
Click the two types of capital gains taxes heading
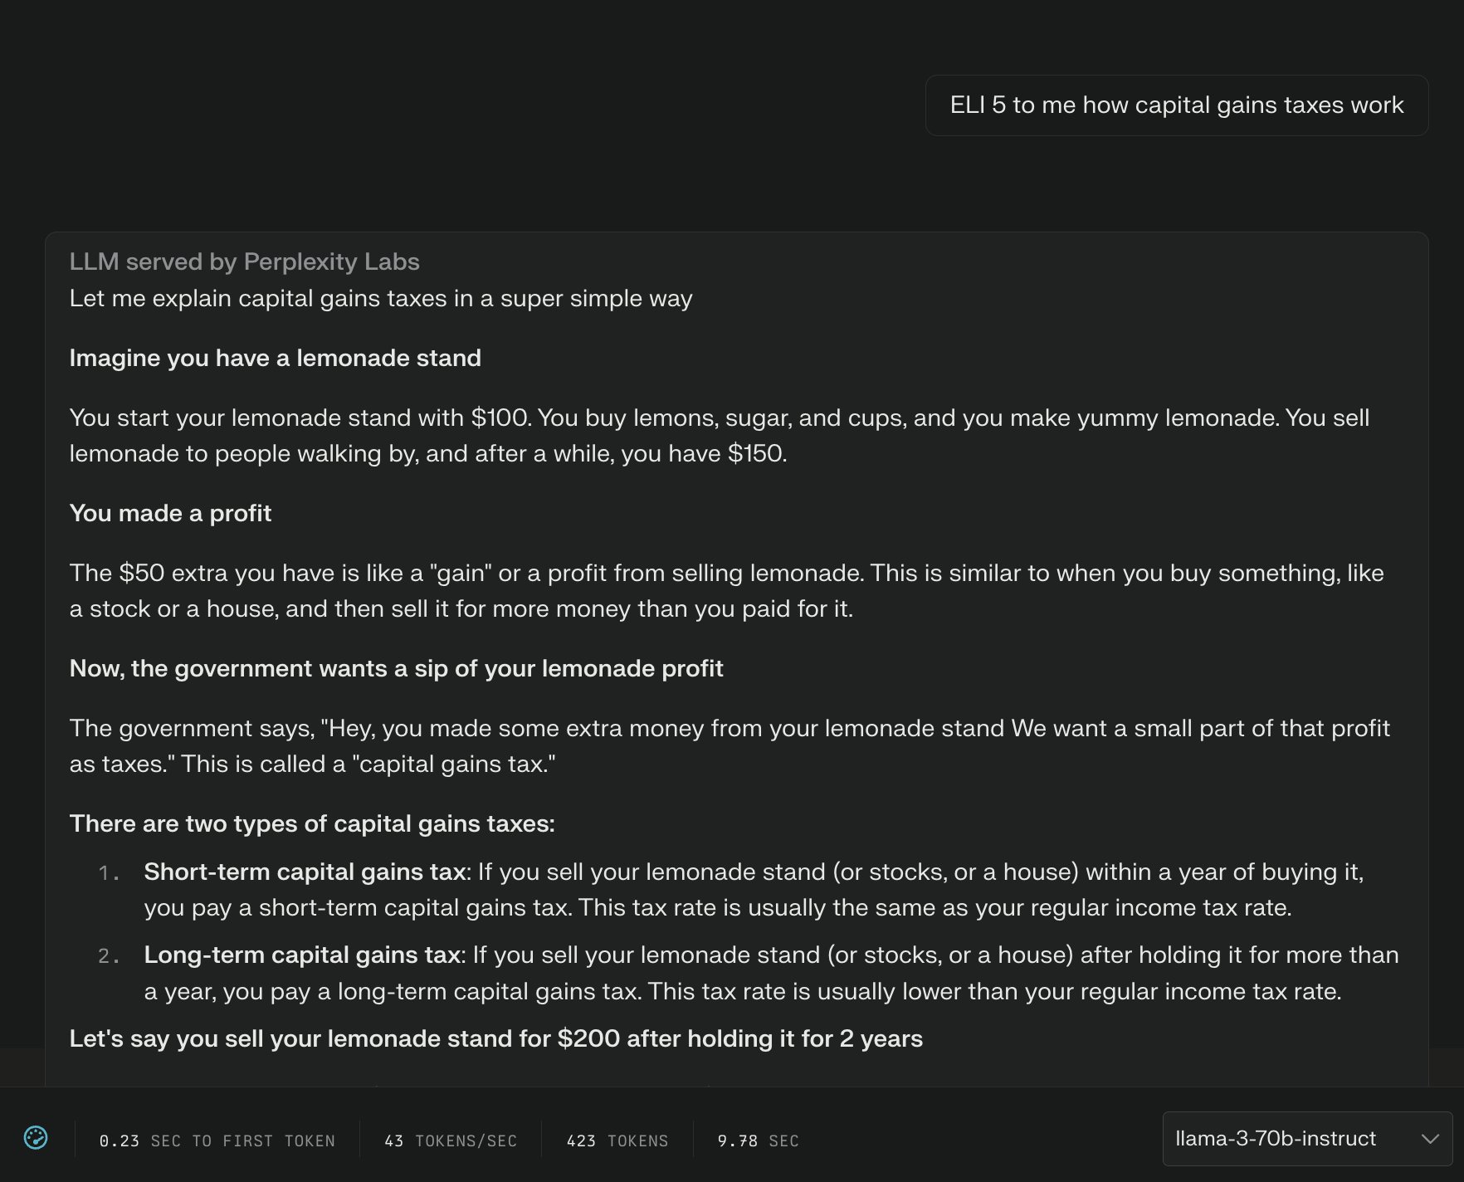[312, 823]
